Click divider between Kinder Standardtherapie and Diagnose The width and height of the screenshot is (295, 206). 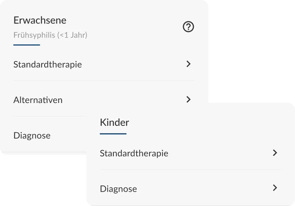(189, 170)
